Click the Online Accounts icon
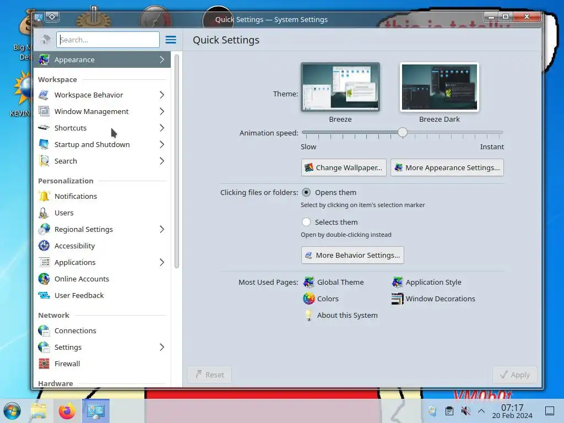The height and width of the screenshot is (423, 564). pyautogui.click(x=44, y=279)
